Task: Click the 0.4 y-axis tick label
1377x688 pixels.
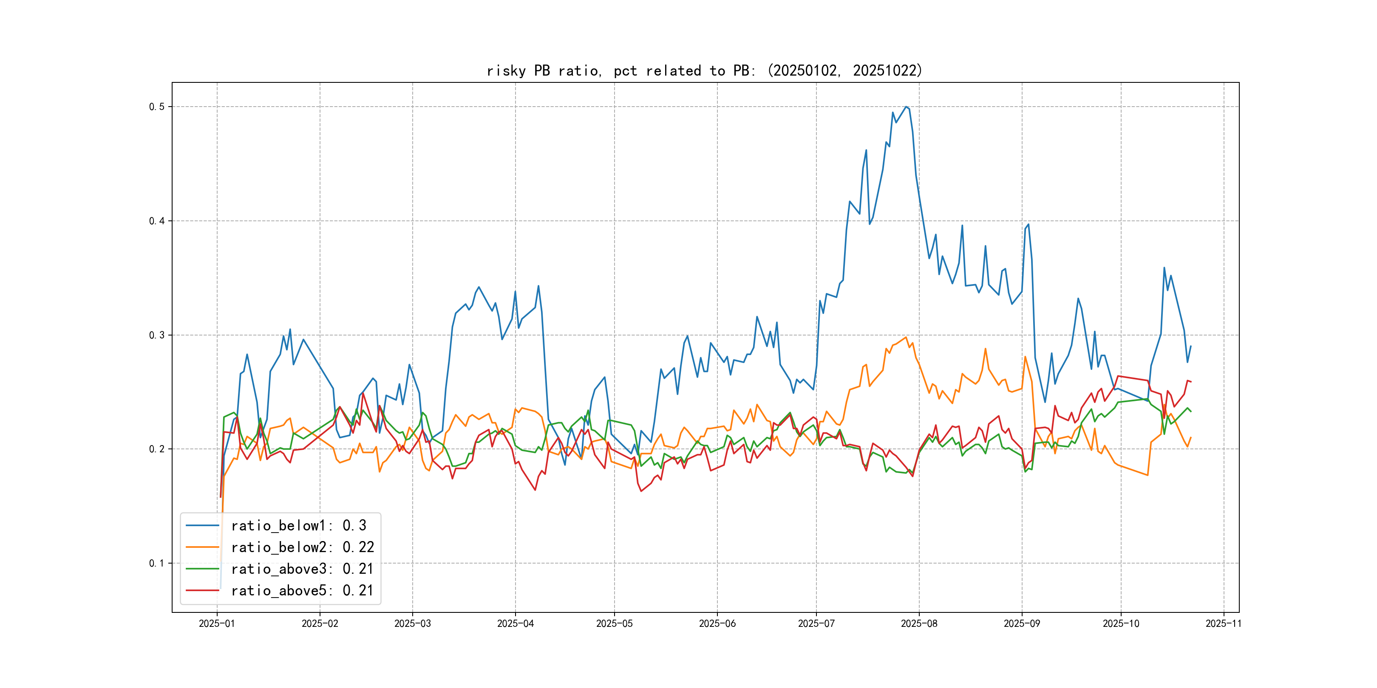Action: [157, 221]
